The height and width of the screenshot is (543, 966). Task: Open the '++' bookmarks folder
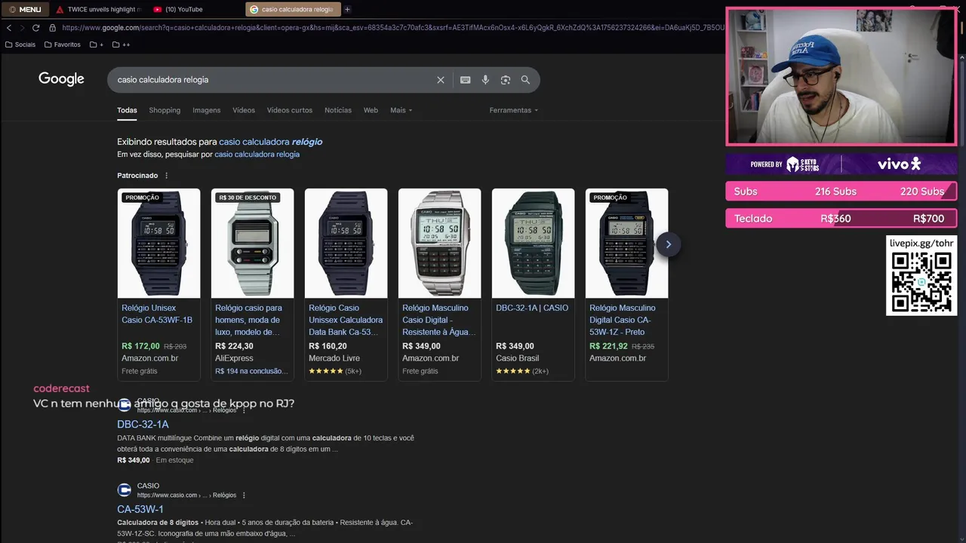(x=121, y=44)
